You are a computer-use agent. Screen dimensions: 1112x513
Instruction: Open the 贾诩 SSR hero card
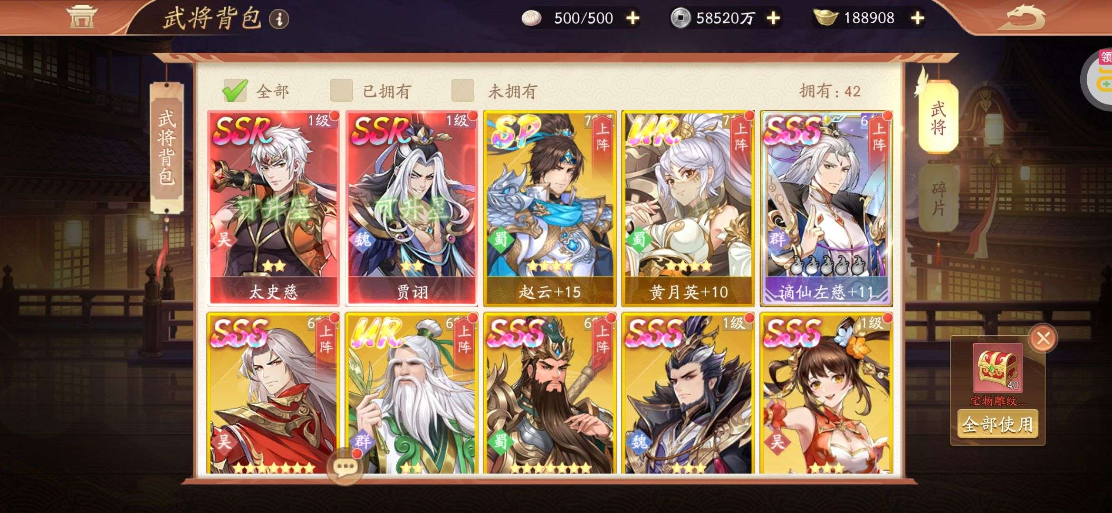pyautogui.click(x=412, y=208)
